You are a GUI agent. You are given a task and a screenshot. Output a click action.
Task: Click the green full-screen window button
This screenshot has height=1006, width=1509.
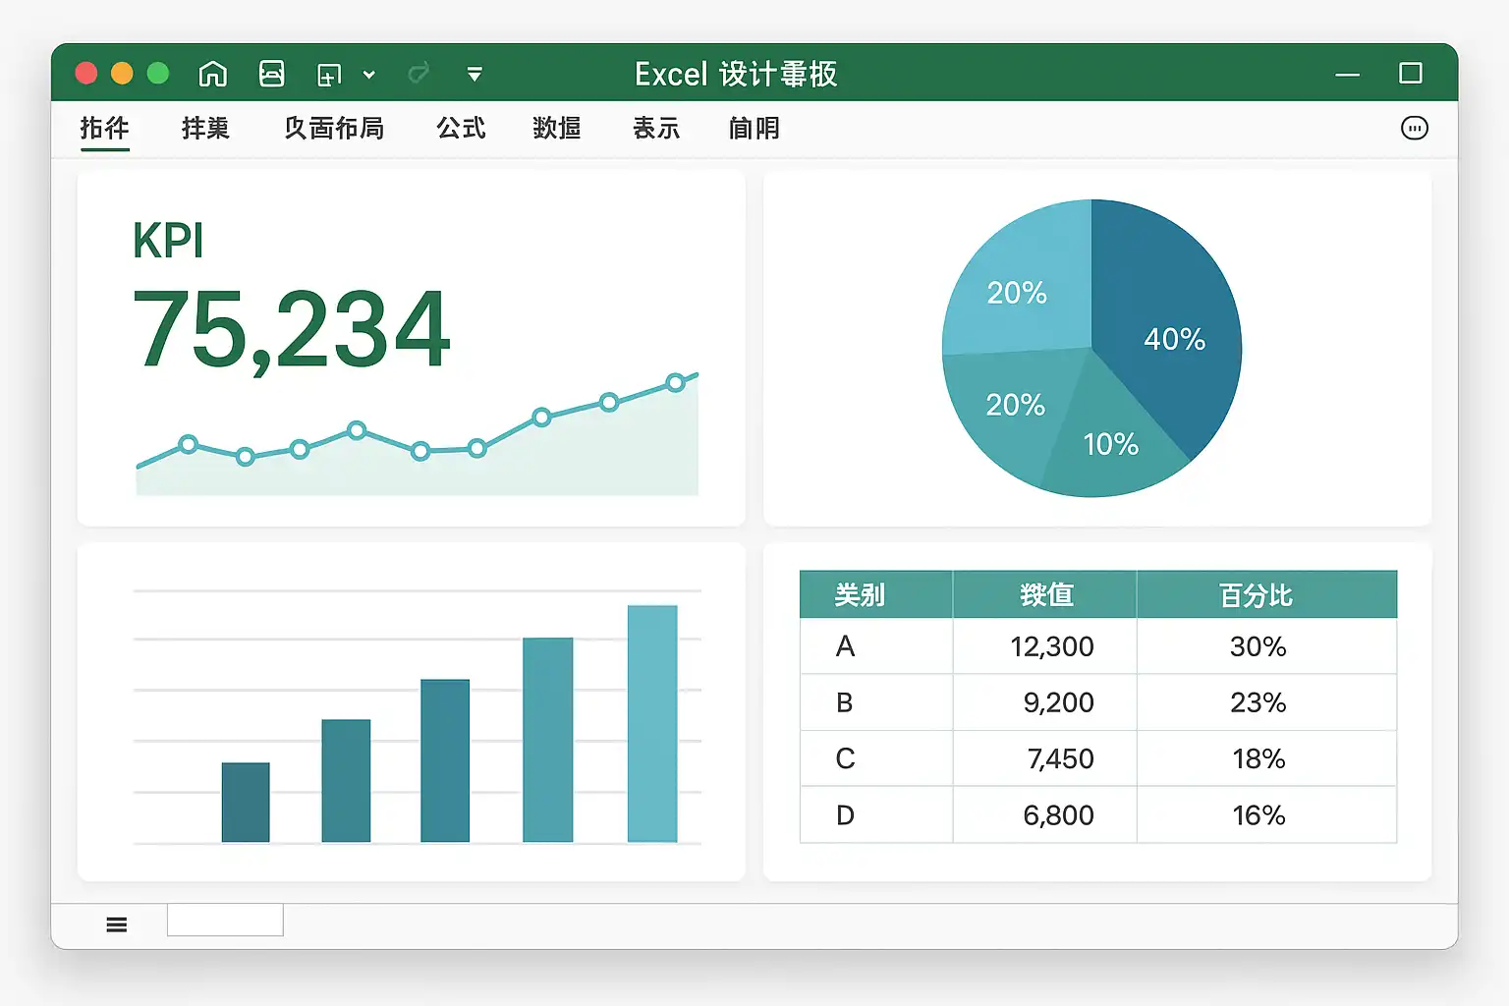pyautogui.click(x=157, y=74)
